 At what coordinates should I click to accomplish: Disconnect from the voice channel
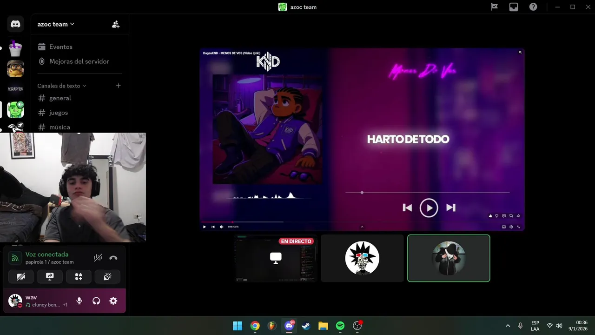113,258
